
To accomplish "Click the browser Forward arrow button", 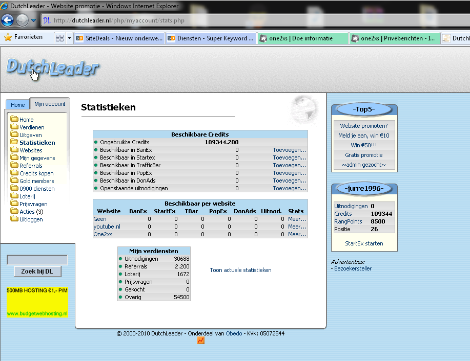I will [x=22, y=20].
